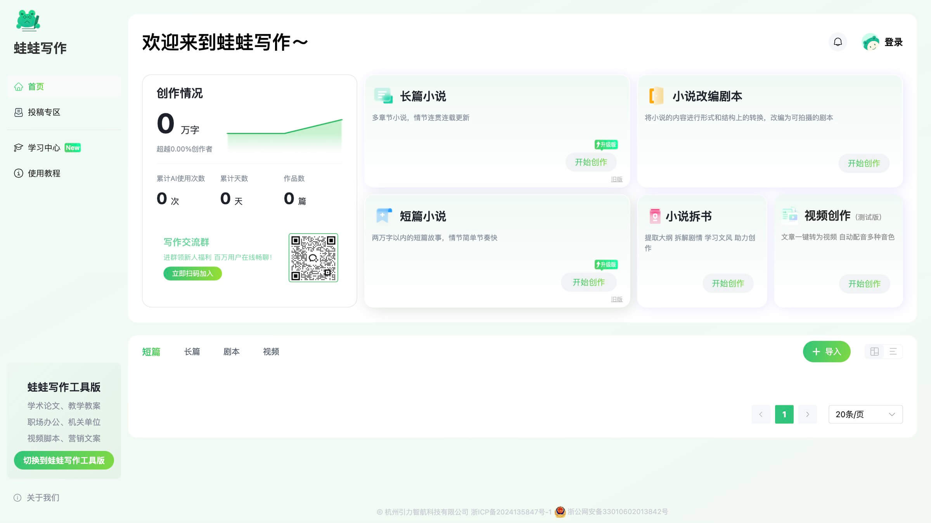
Task: Click the 立即扫码加入 group button
Action: [192, 274]
